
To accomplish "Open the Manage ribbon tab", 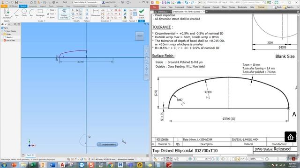I will tap(60, 6).
